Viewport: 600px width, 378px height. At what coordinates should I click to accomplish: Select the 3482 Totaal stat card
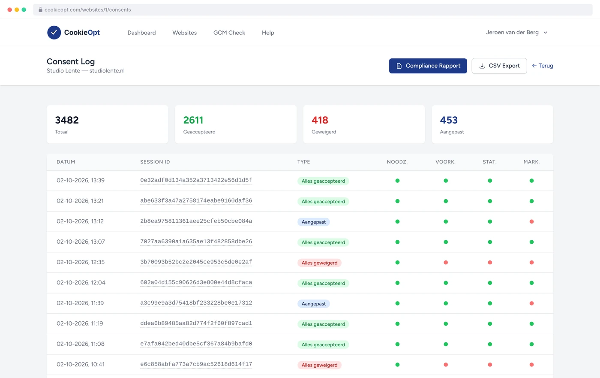click(108, 124)
